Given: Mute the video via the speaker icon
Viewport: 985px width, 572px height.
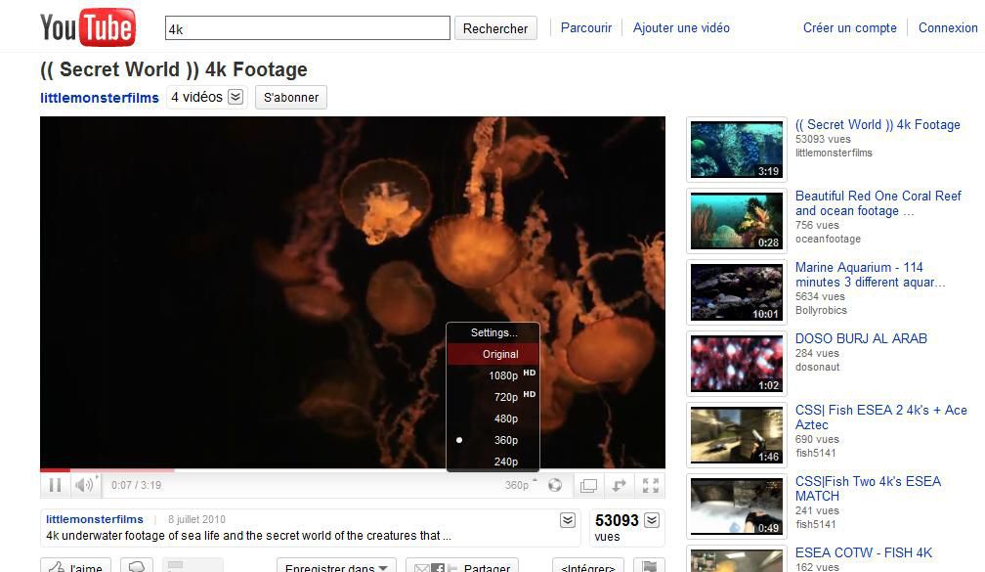Looking at the screenshot, I should point(85,485).
